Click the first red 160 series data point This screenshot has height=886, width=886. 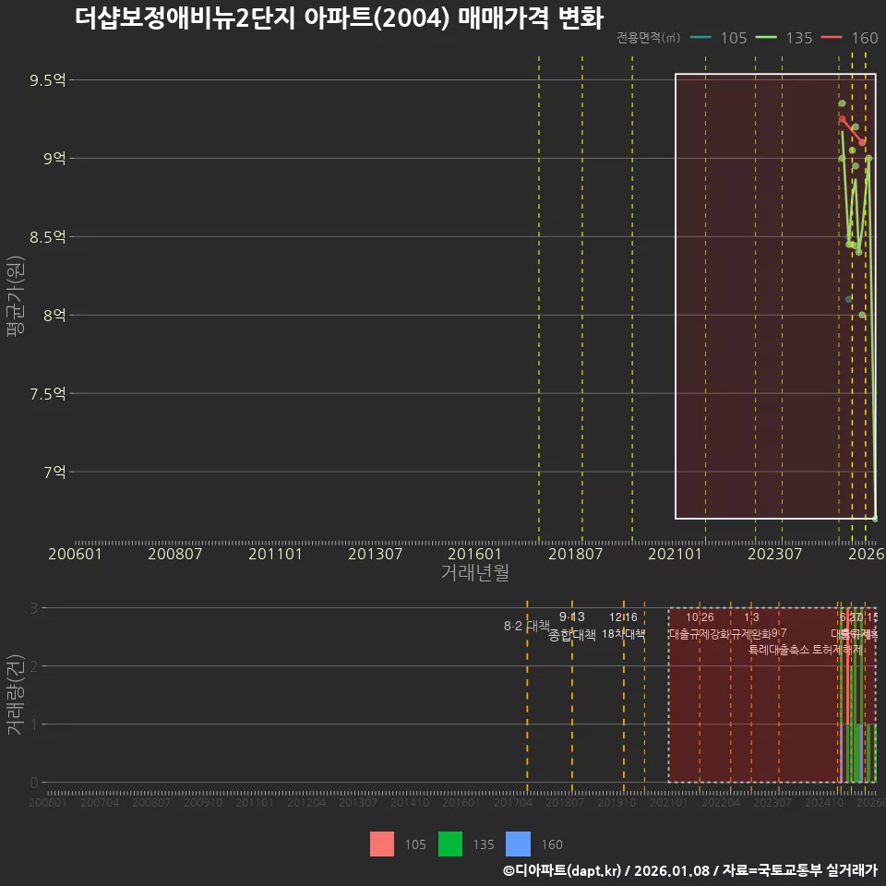[842, 119]
